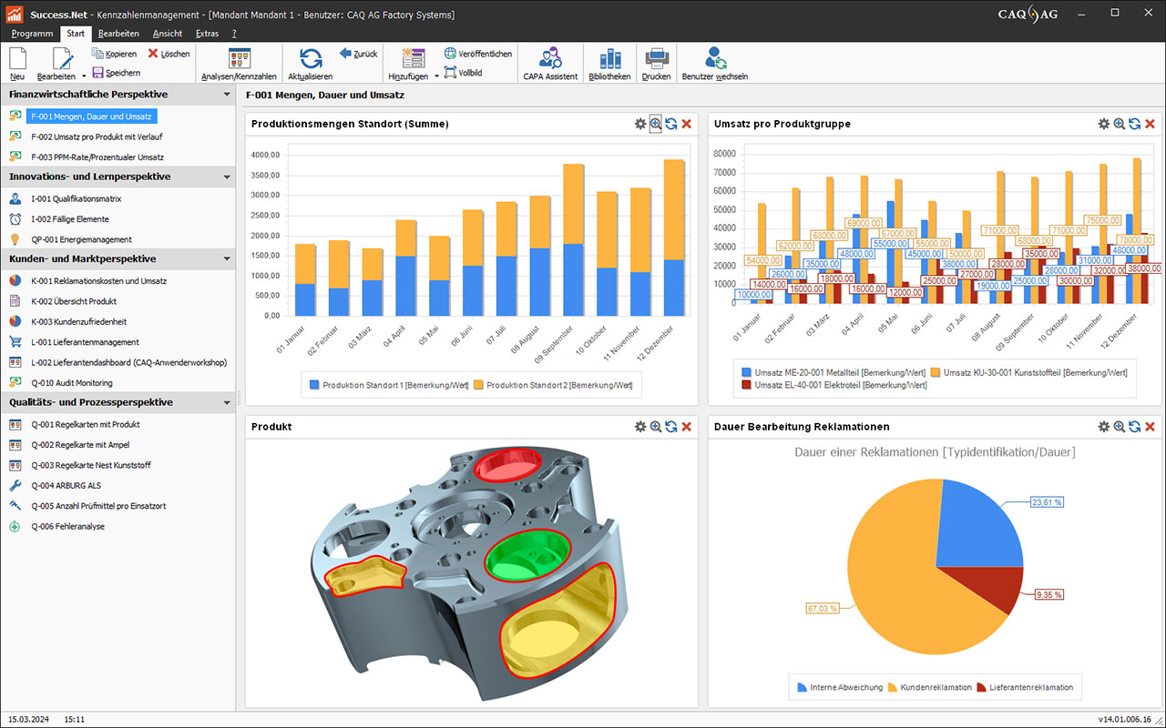
Task: Click the Kundenreklamation legend swatch
Action: tap(893, 688)
